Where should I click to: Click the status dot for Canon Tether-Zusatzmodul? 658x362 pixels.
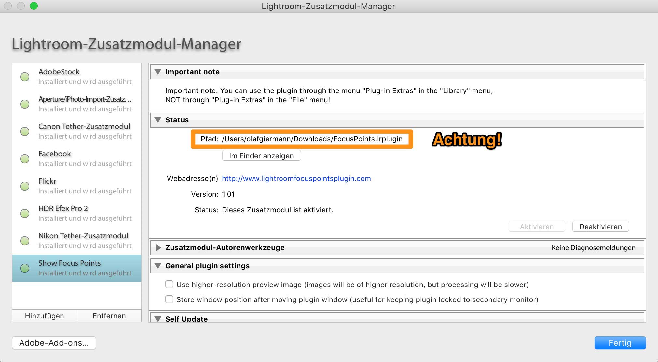[x=25, y=132]
